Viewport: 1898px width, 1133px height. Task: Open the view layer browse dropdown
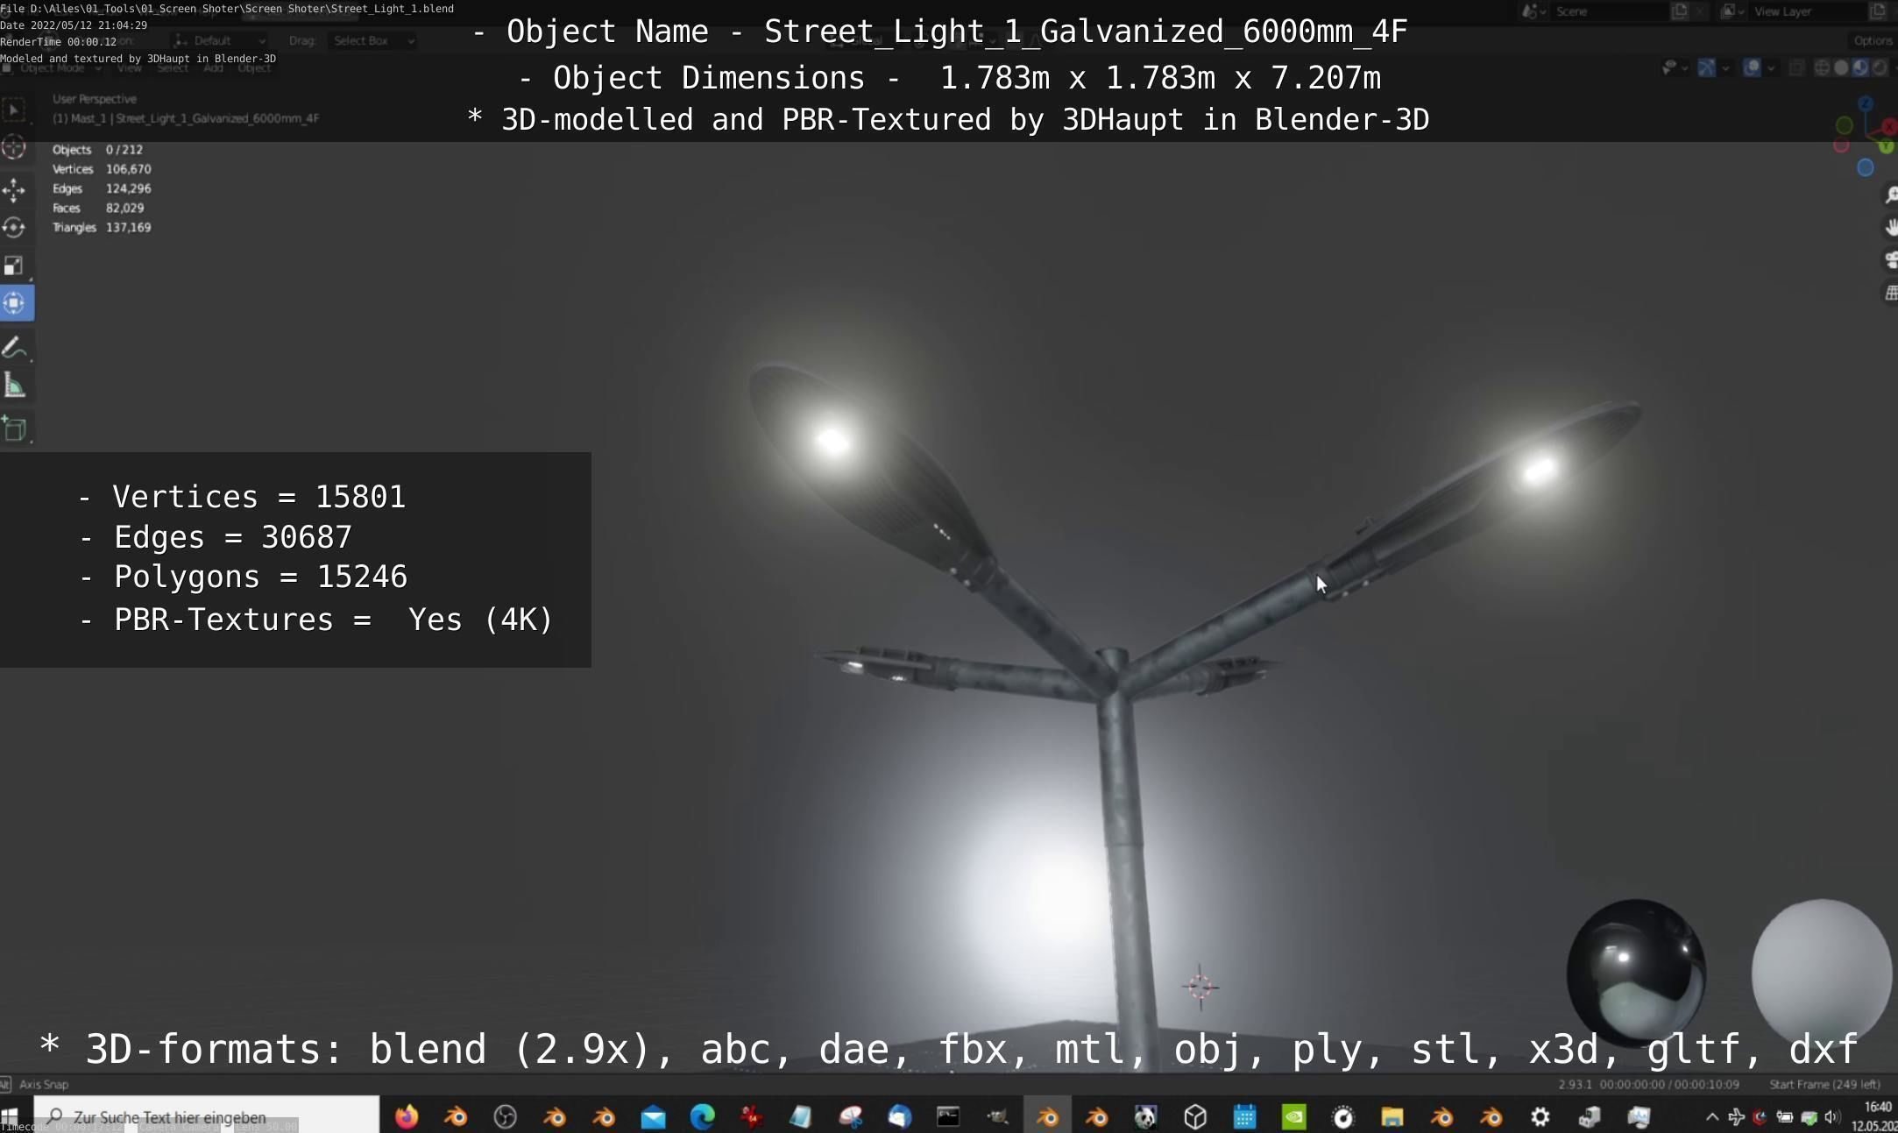pyautogui.click(x=1732, y=11)
